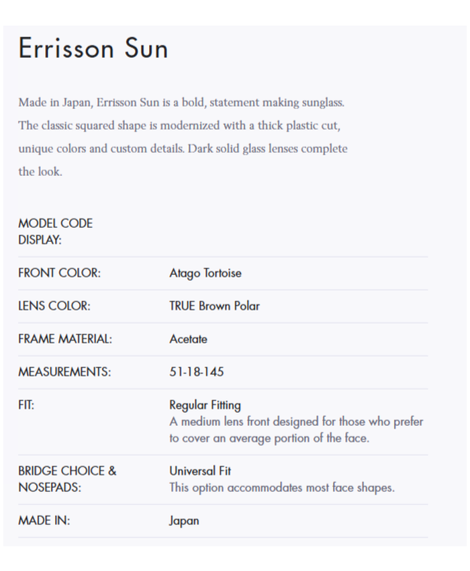Viewport: 470px width, 571px height.
Task: Click the MADE IN label
Action: click(x=43, y=521)
